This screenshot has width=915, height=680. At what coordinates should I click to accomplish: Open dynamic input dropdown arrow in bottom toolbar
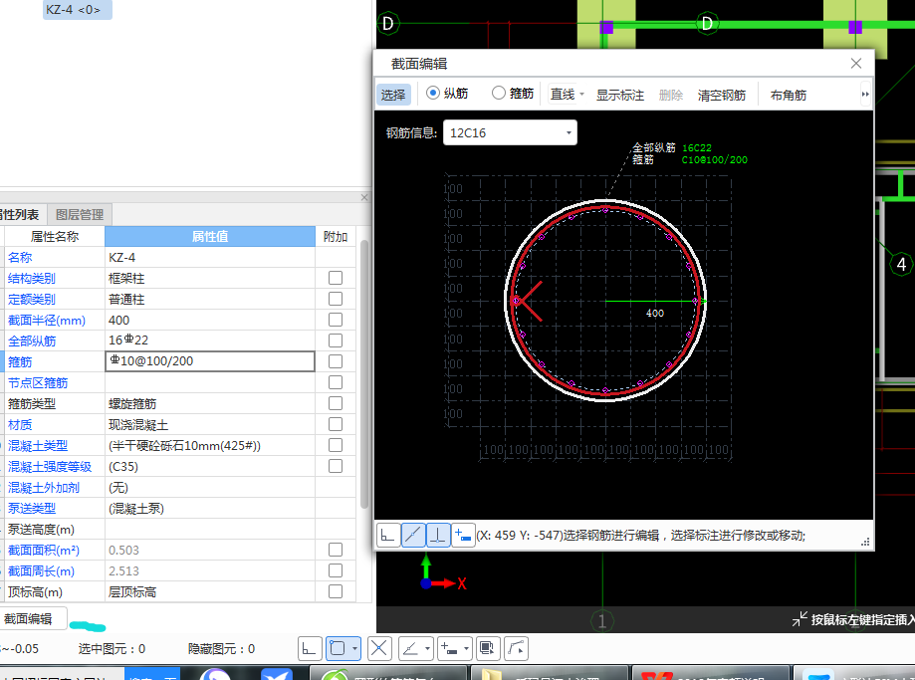point(466,648)
